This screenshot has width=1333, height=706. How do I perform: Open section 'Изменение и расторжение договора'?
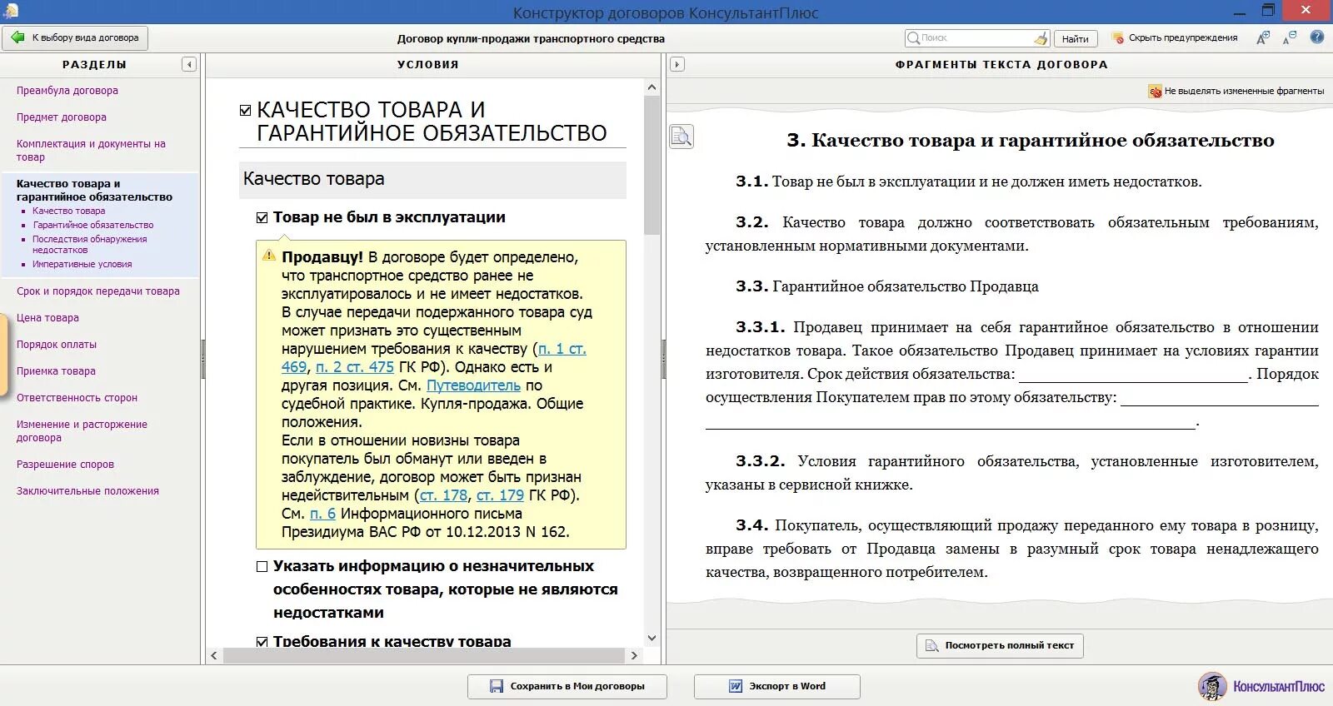tap(82, 431)
